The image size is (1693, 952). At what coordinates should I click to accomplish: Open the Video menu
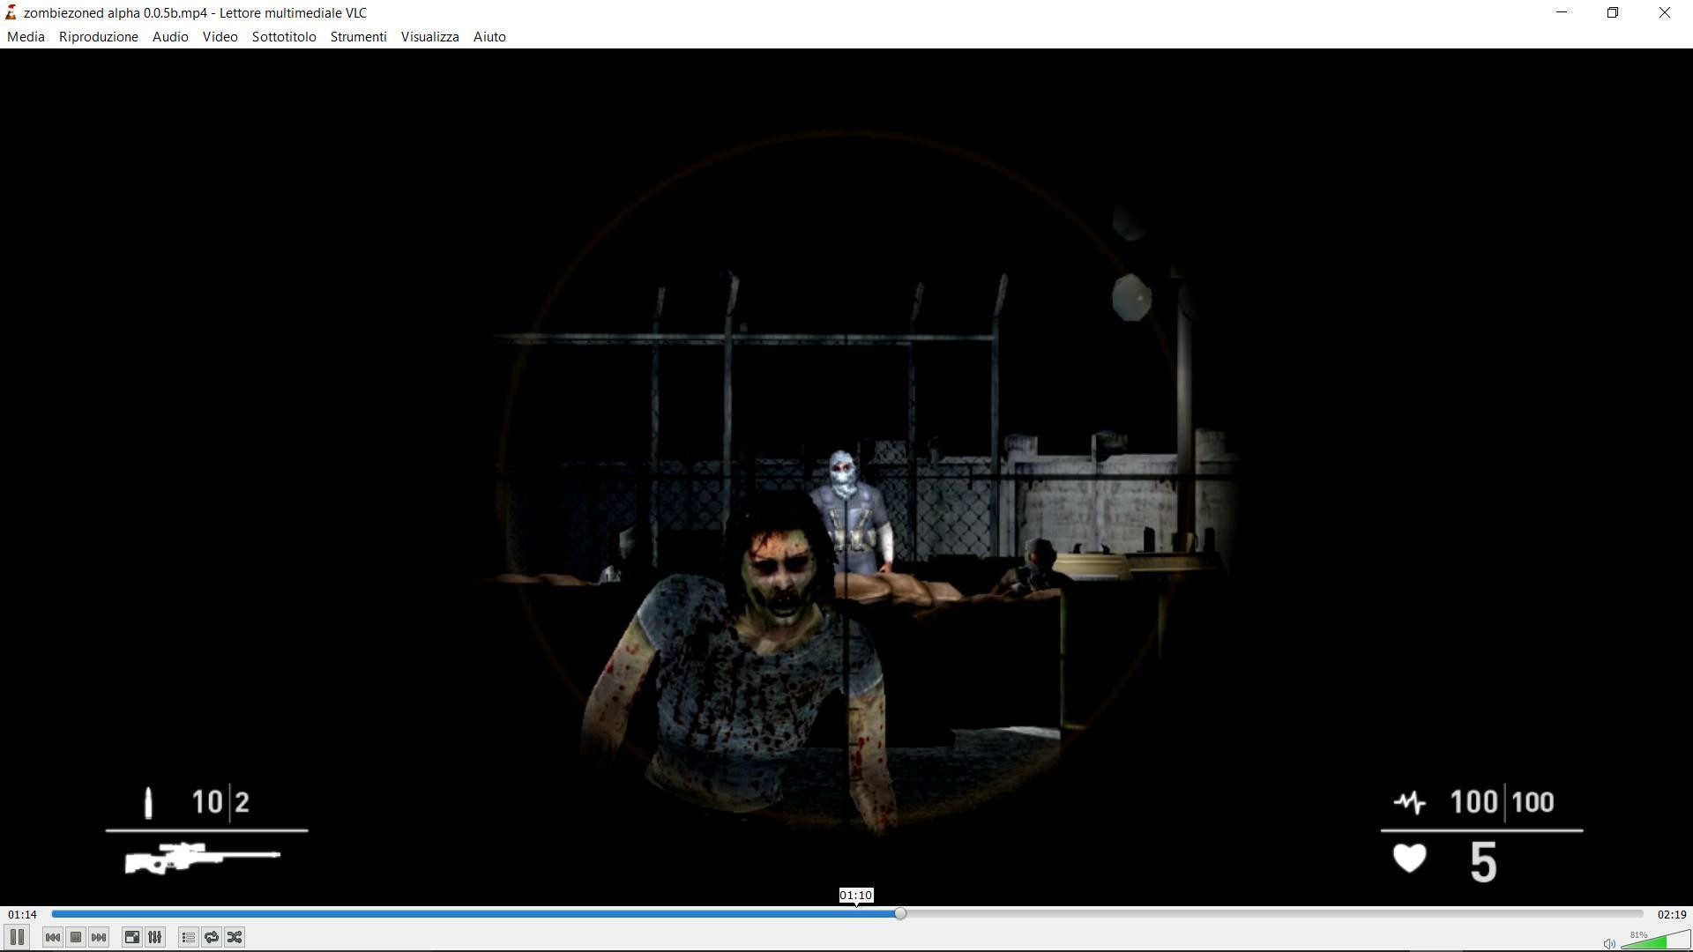coord(220,37)
